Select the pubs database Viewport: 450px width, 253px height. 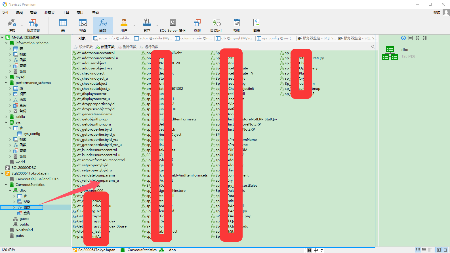[x=20, y=236]
